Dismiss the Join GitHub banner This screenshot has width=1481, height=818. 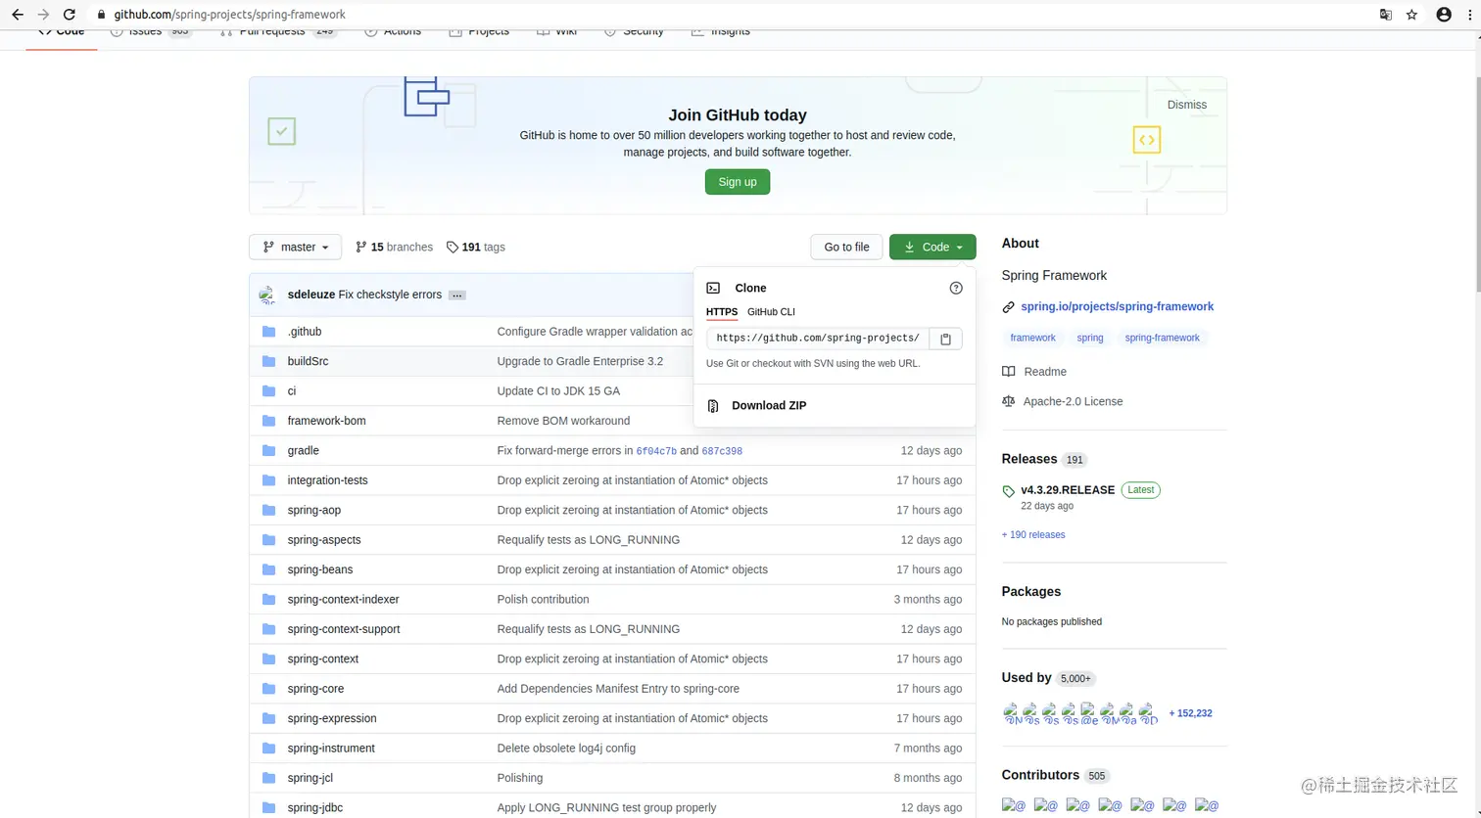coord(1186,105)
